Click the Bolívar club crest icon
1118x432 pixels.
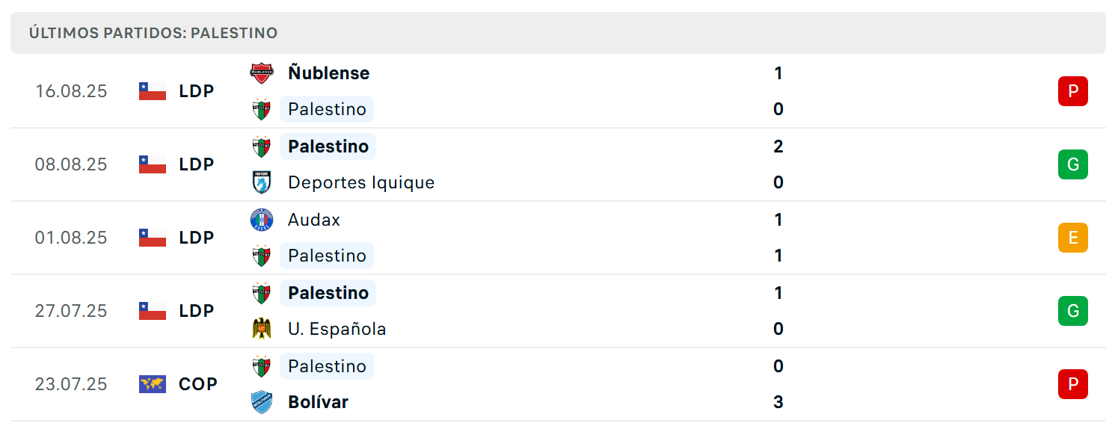click(x=262, y=402)
